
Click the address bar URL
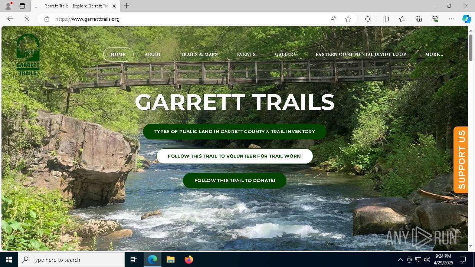coord(87,19)
